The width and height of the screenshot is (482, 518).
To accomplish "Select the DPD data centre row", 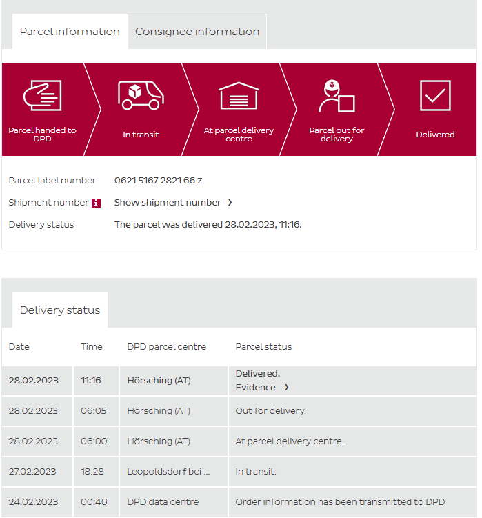I will coord(163,502).
